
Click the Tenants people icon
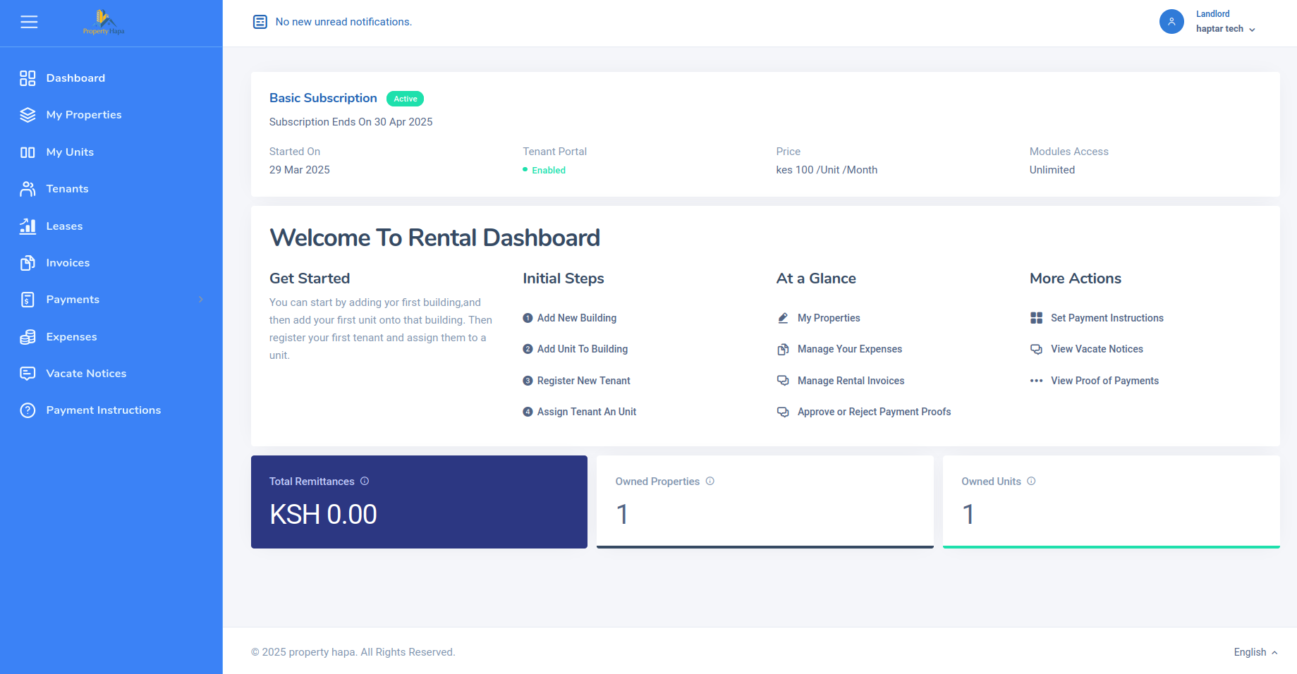click(28, 189)
